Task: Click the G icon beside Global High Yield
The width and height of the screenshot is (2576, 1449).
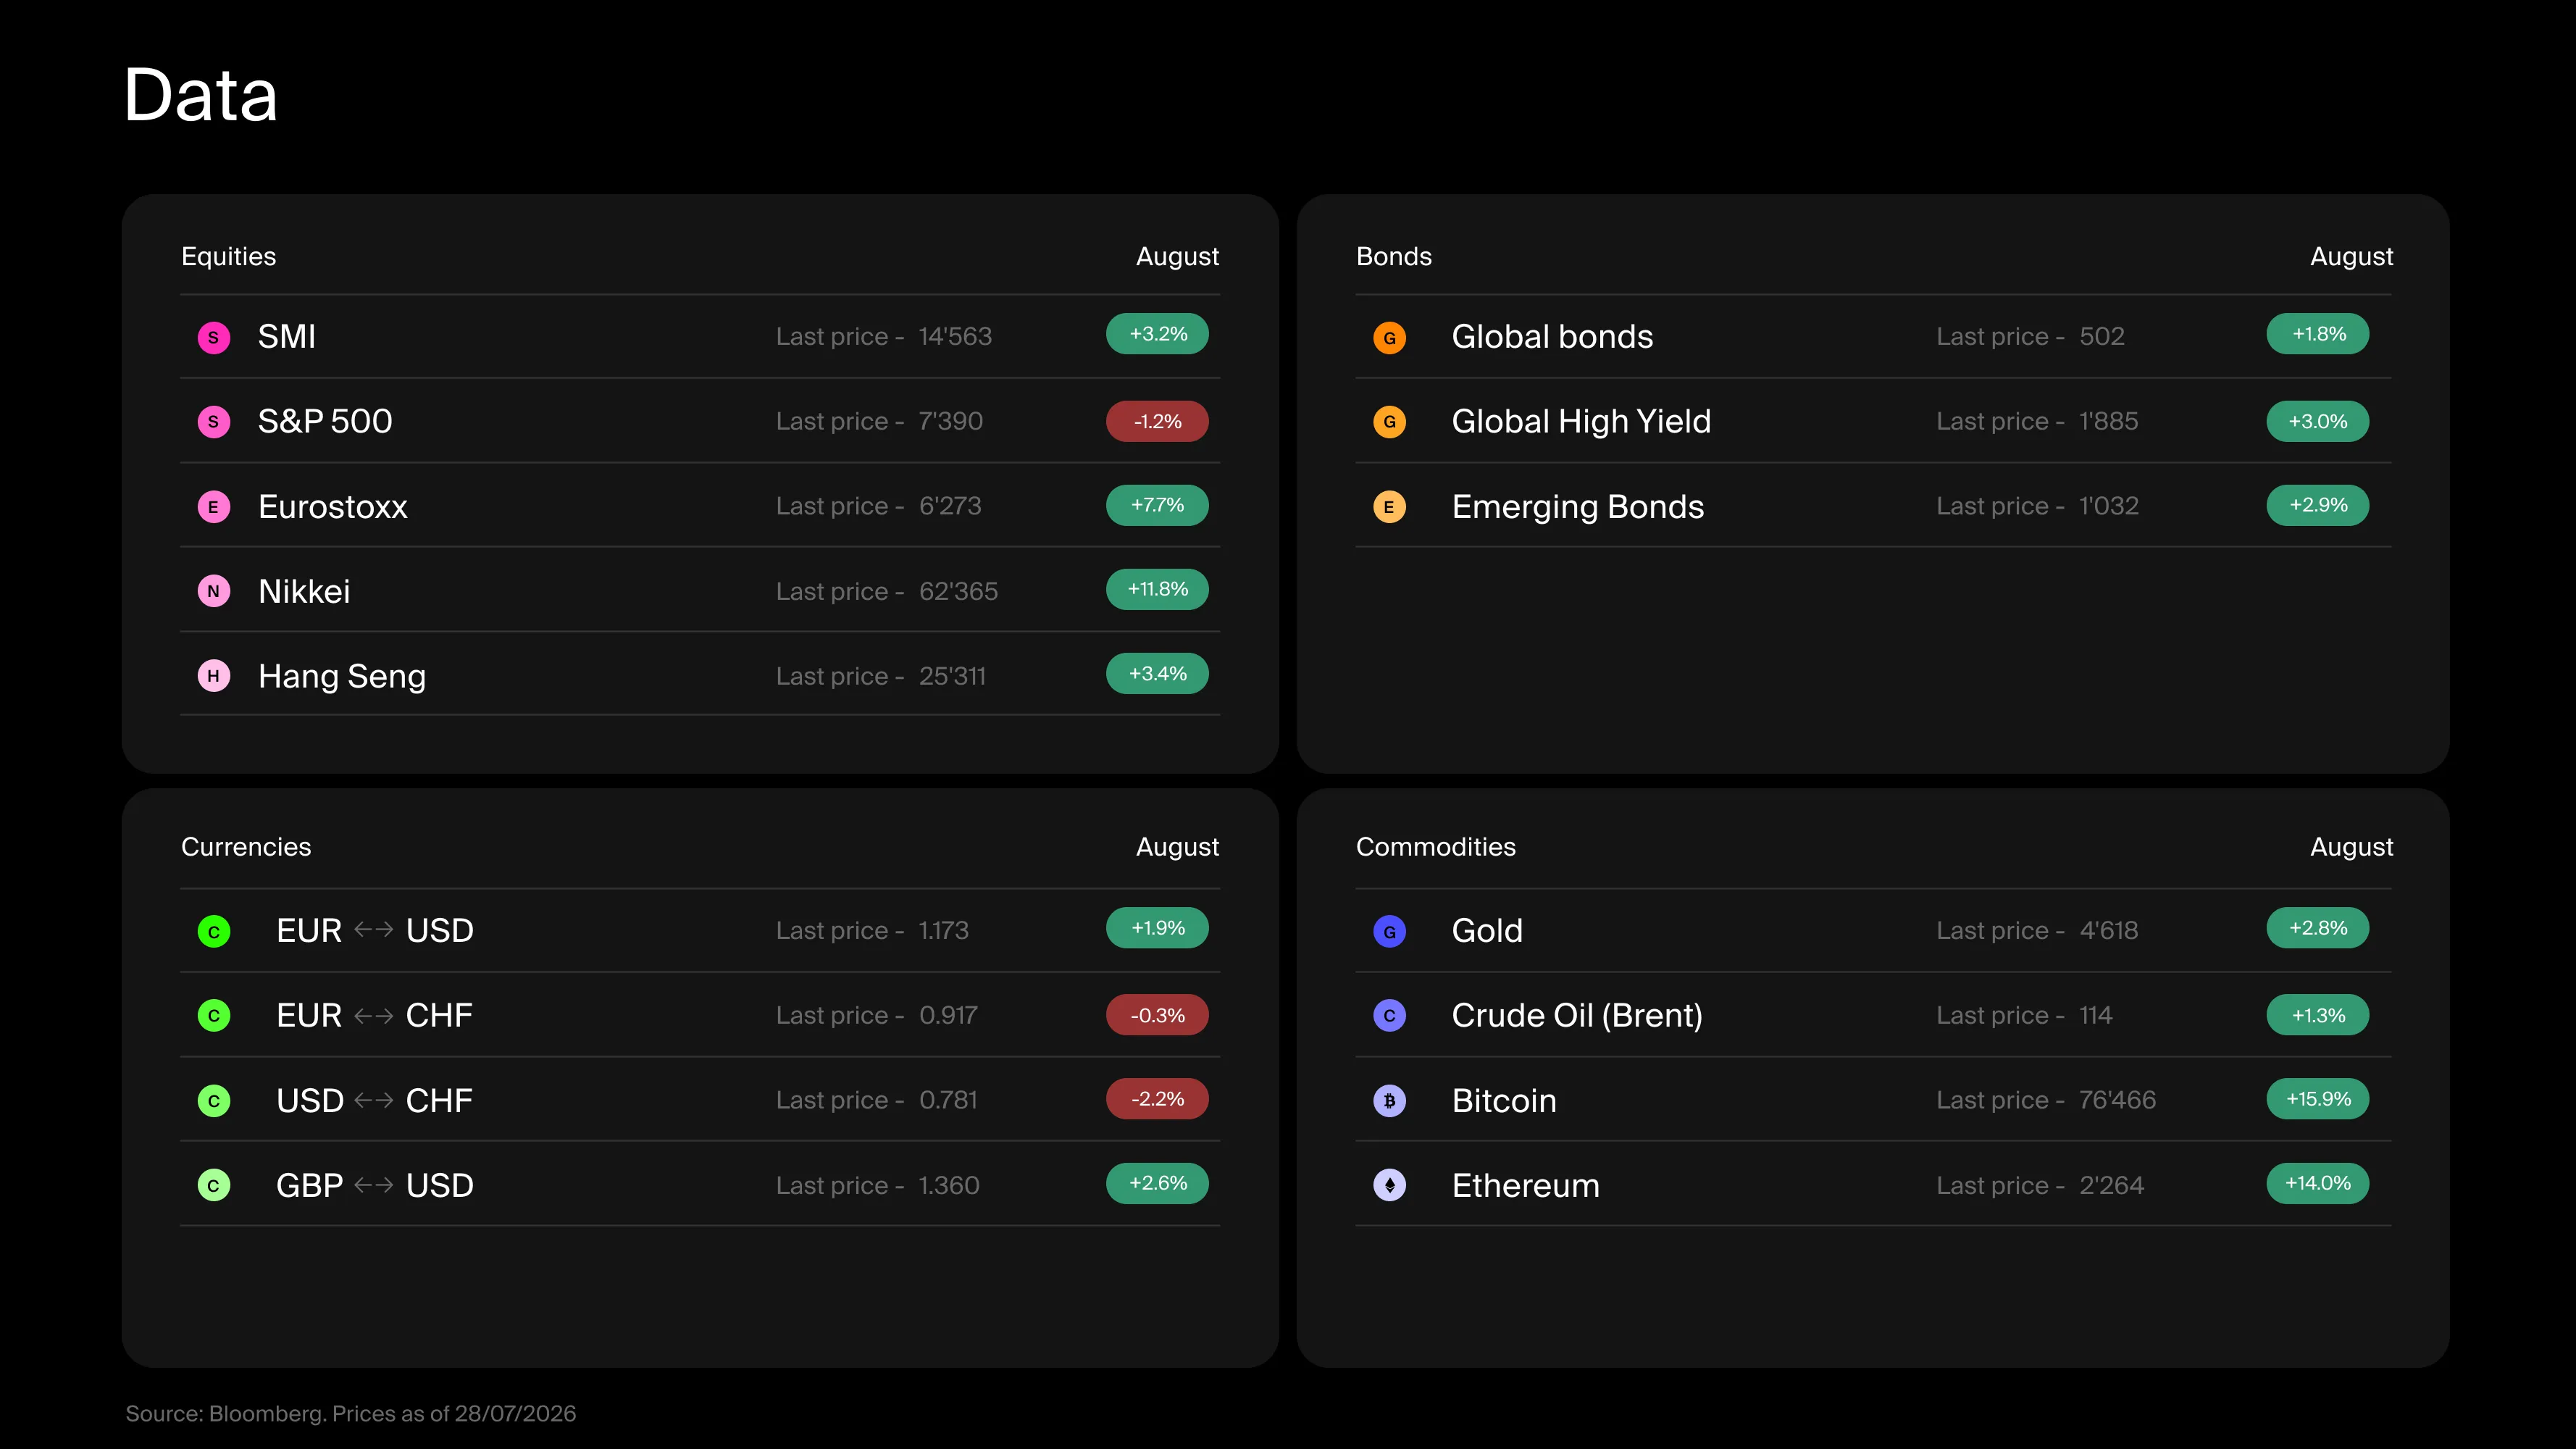Action: (x=1389, y=421)
